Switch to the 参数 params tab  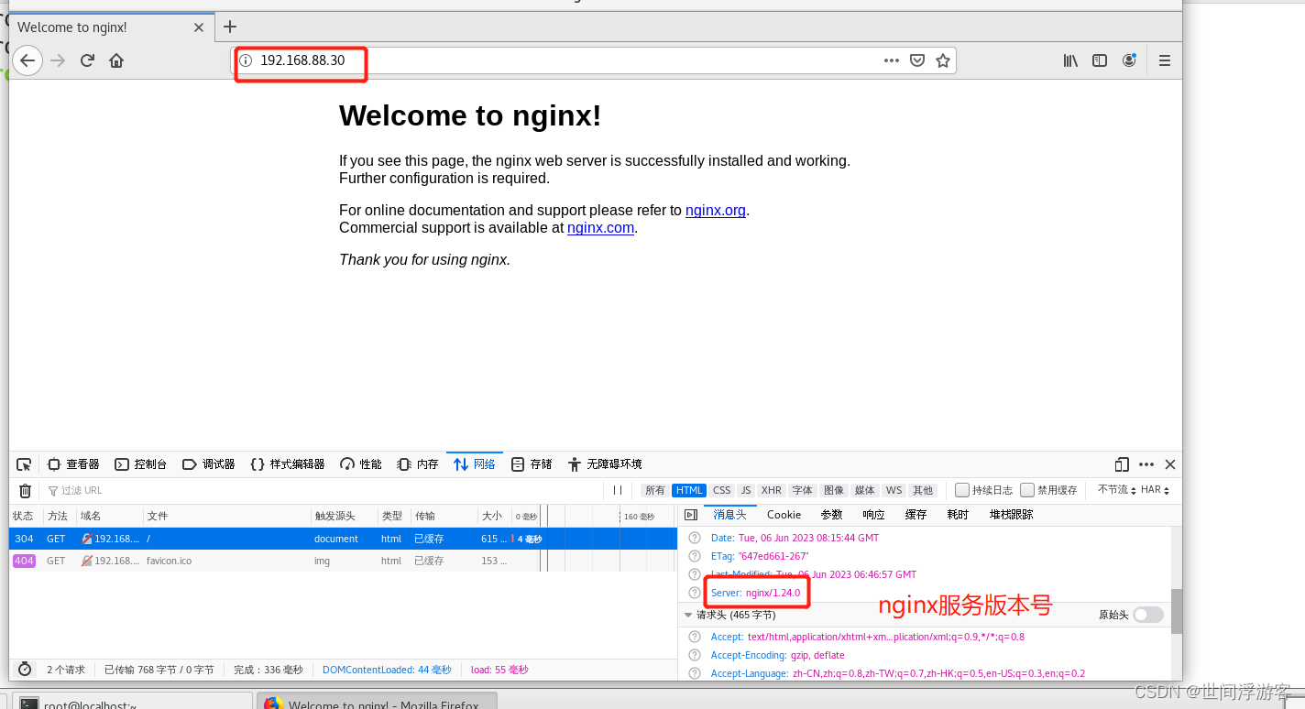tap(831, 515)
